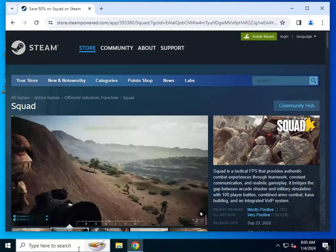
Task: Click the Install Steam button
Action: 259,36
